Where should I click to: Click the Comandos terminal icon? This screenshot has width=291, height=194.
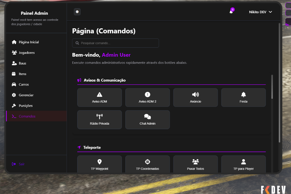pyautogui.click(x=14, y=116)
